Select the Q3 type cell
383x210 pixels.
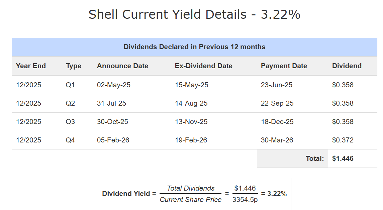coord(70,122)
